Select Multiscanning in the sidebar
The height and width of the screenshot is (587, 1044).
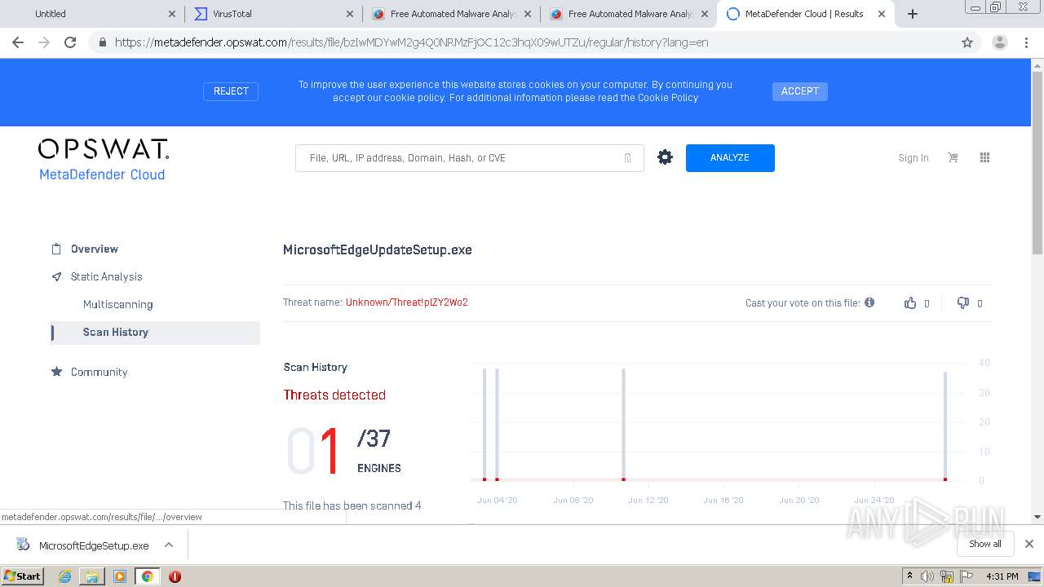[117, 304]
